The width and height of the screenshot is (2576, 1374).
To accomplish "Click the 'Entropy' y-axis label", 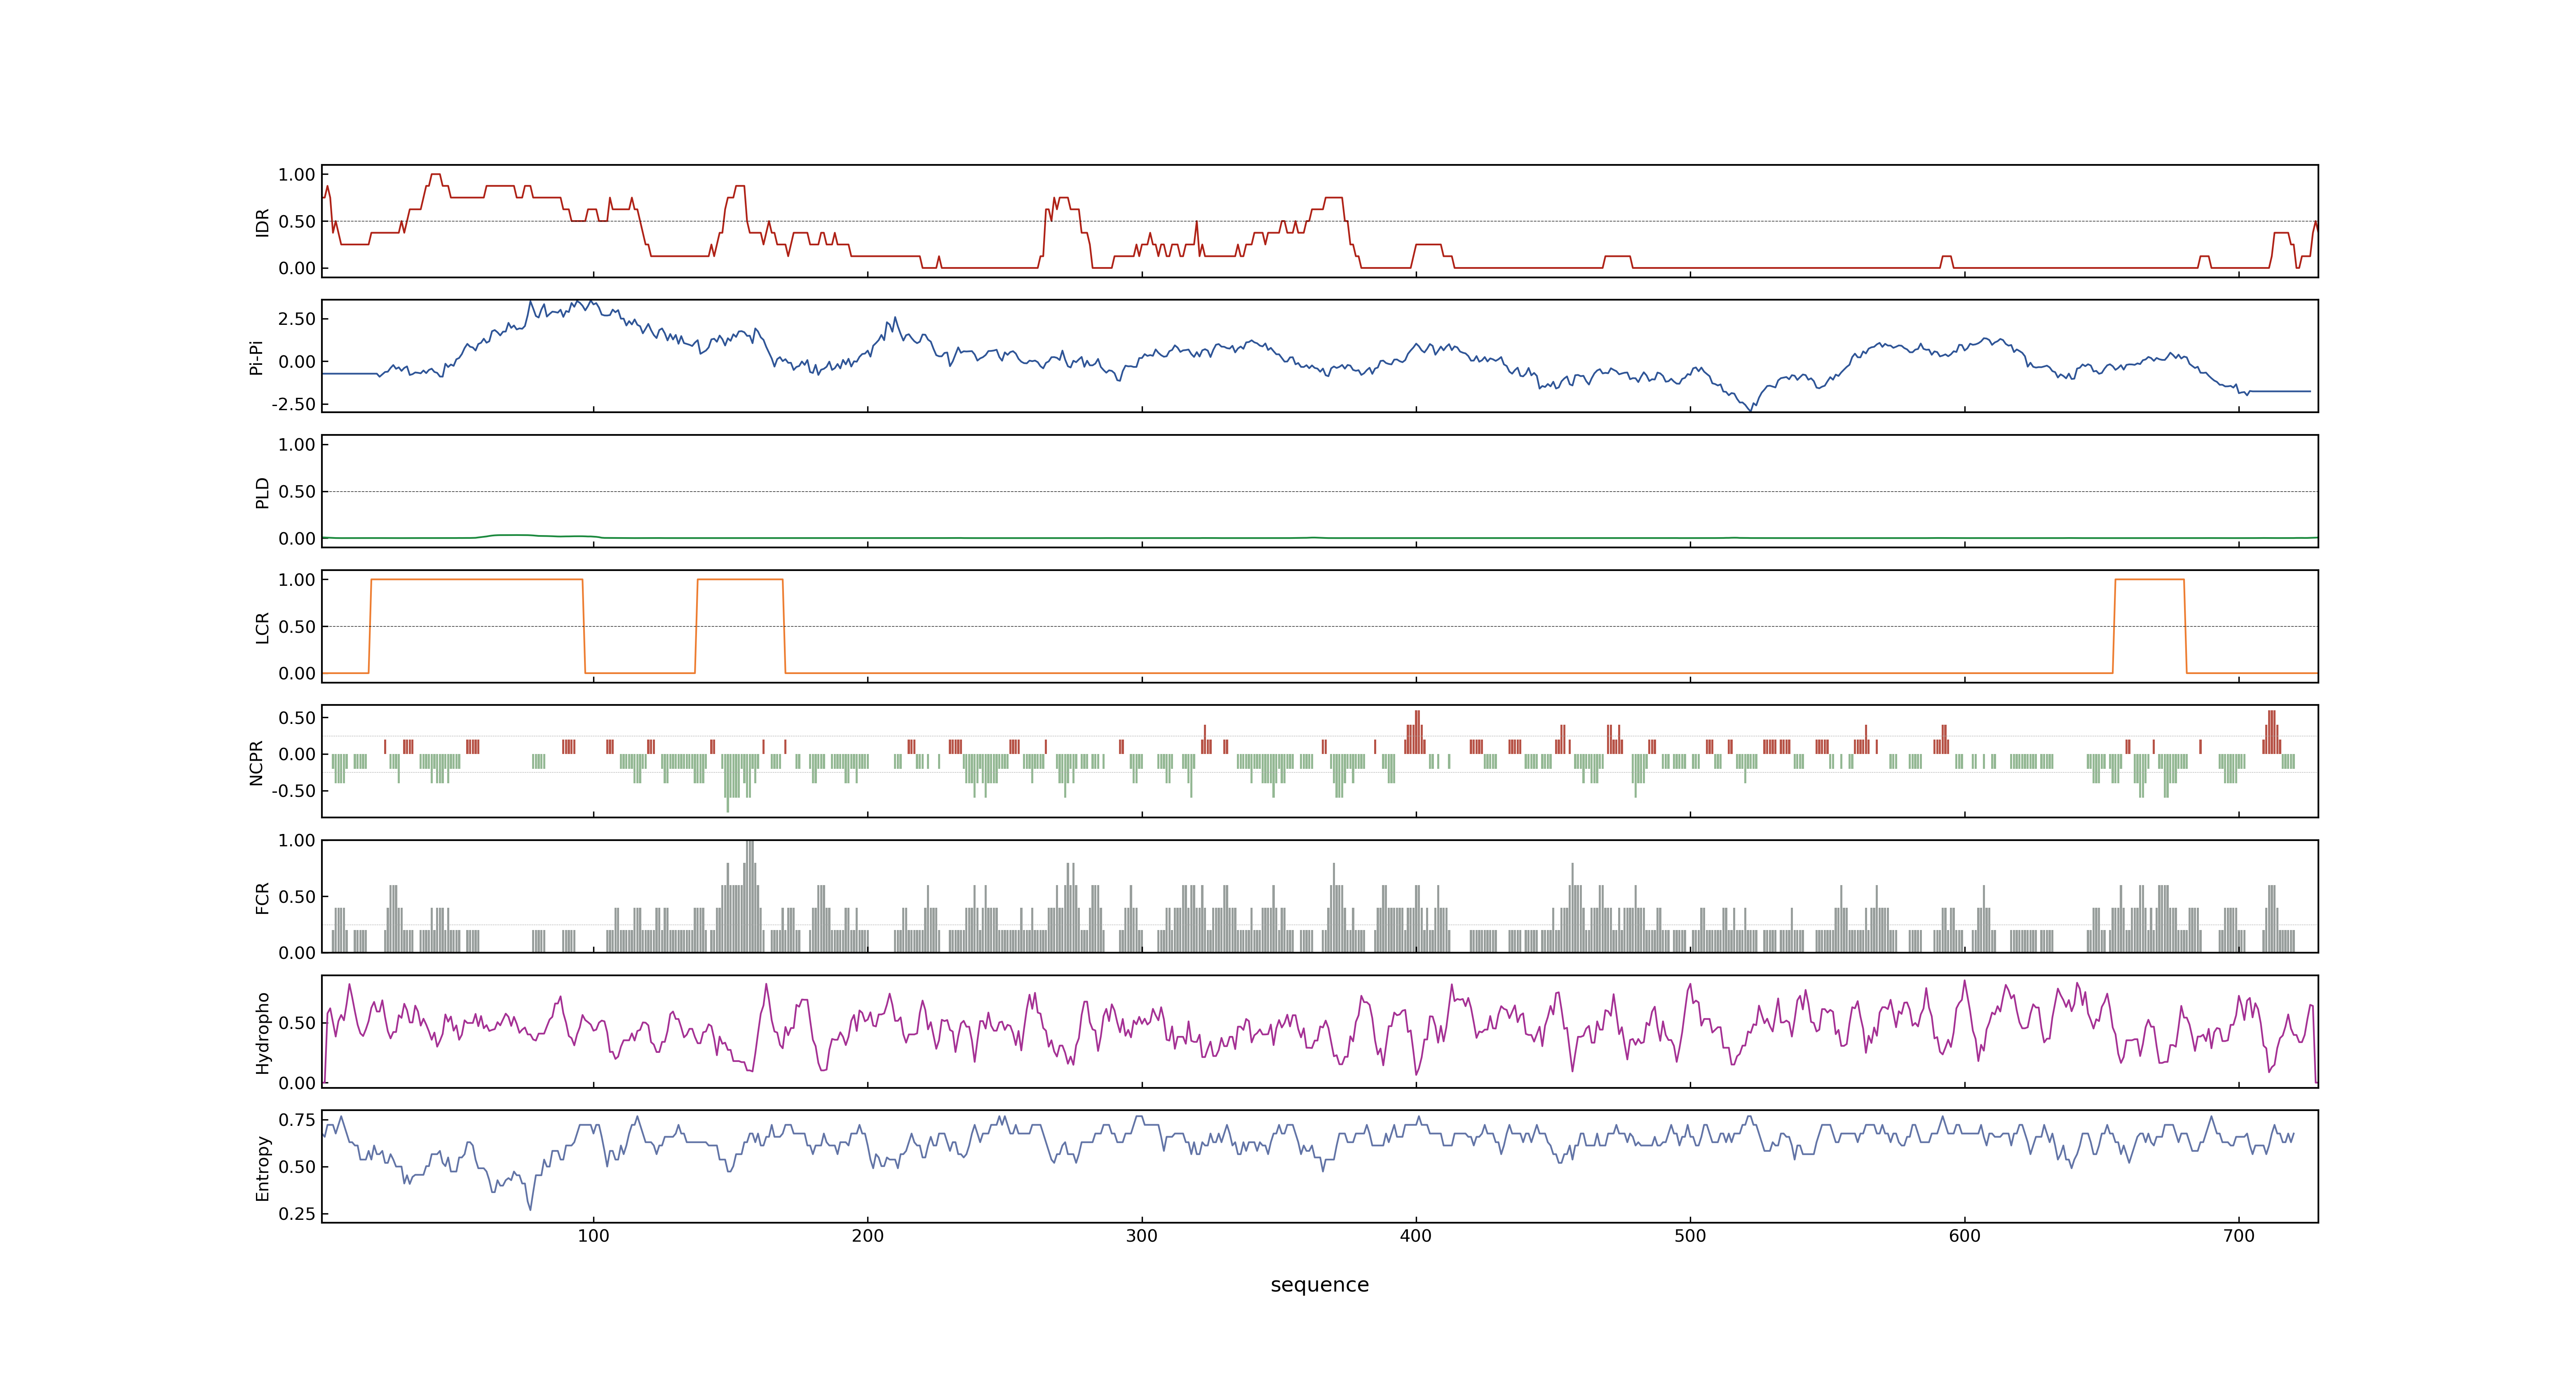I will tap(262, 1168).
